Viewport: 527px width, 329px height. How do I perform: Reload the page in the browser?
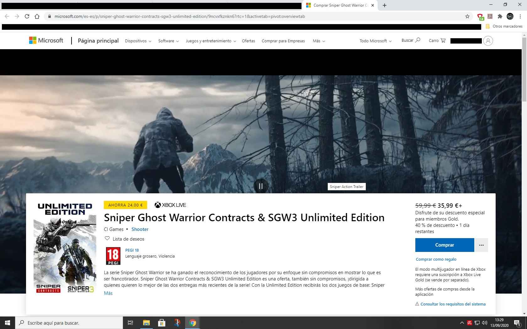click(27, 16)
